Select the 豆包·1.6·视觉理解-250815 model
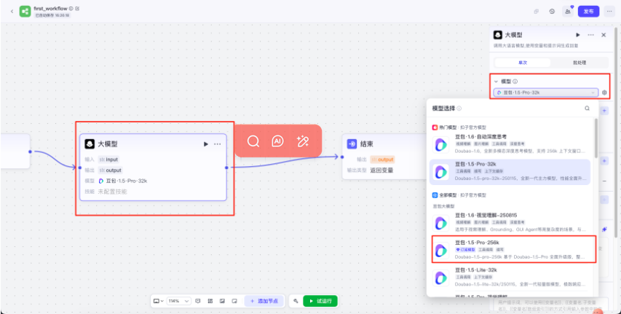 coord(510,223)
